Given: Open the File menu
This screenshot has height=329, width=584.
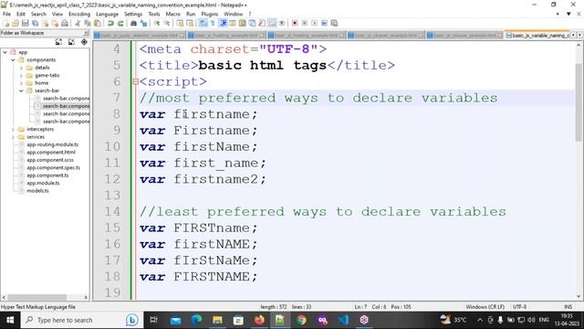Looking at the screenshot, I should click(6, 14).
